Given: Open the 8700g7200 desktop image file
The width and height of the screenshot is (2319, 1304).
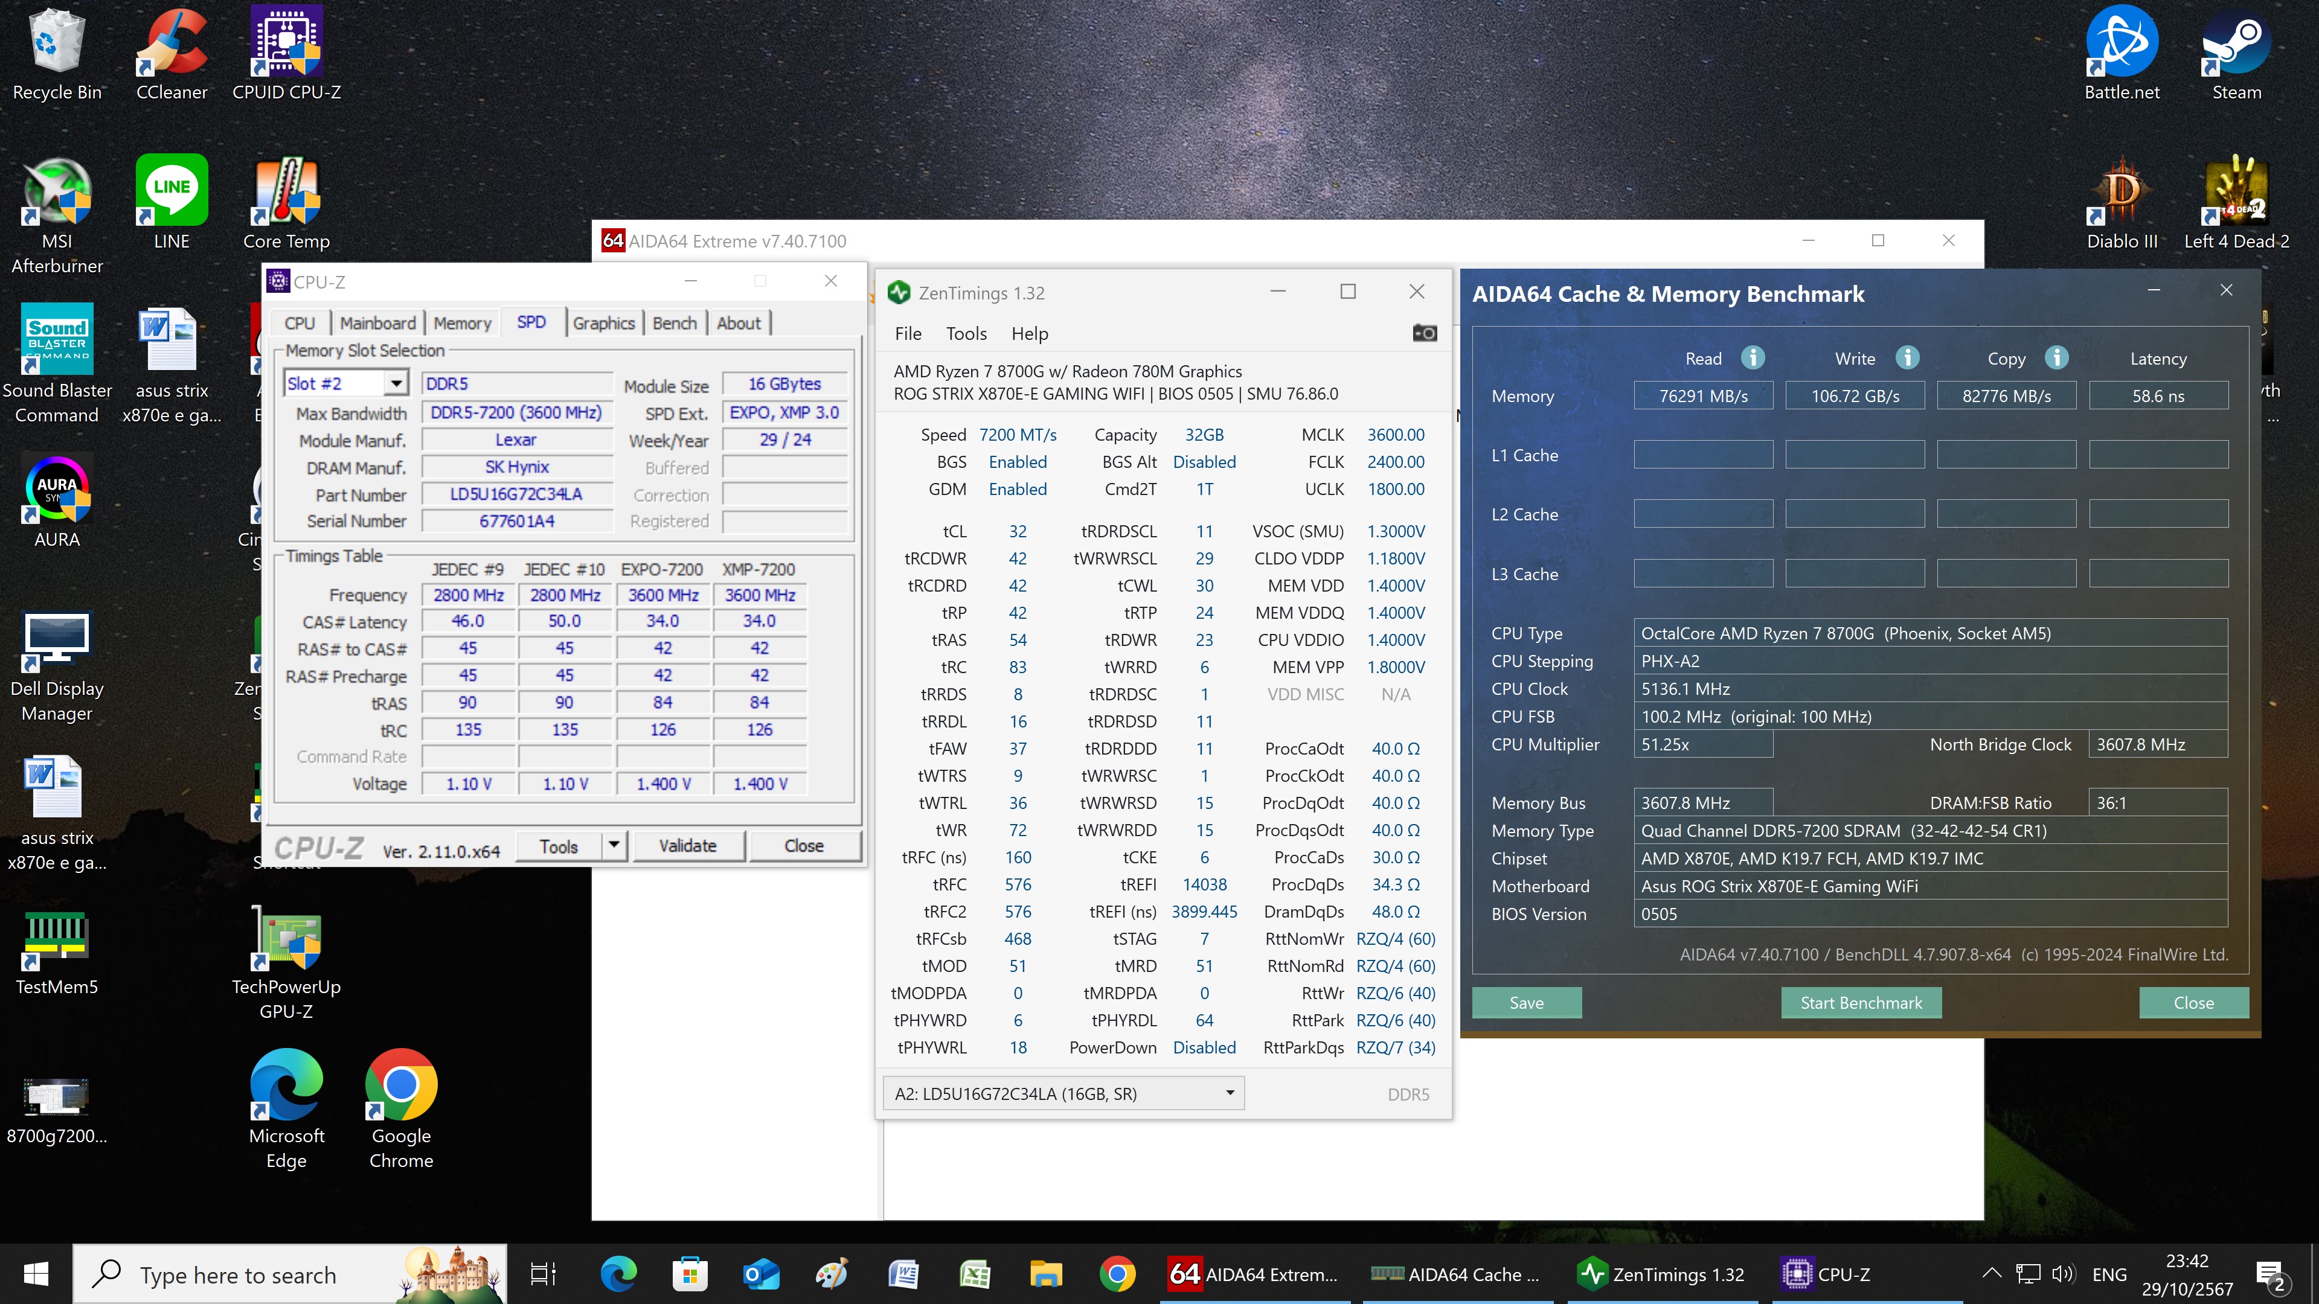Looking at the screenshot, I should tap(57, 1111).
